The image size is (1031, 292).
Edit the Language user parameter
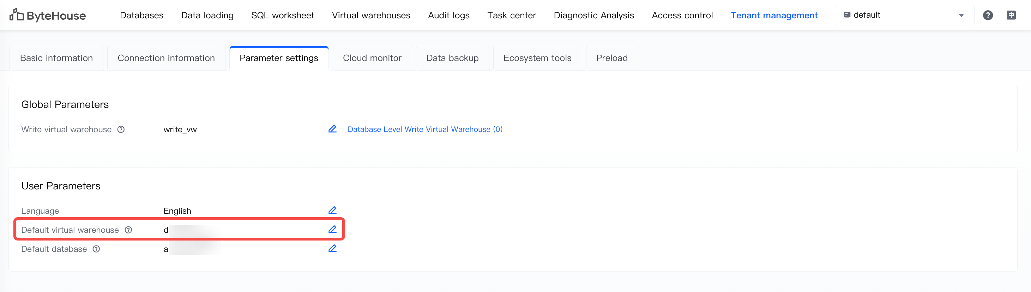click(x=332, y=211)
